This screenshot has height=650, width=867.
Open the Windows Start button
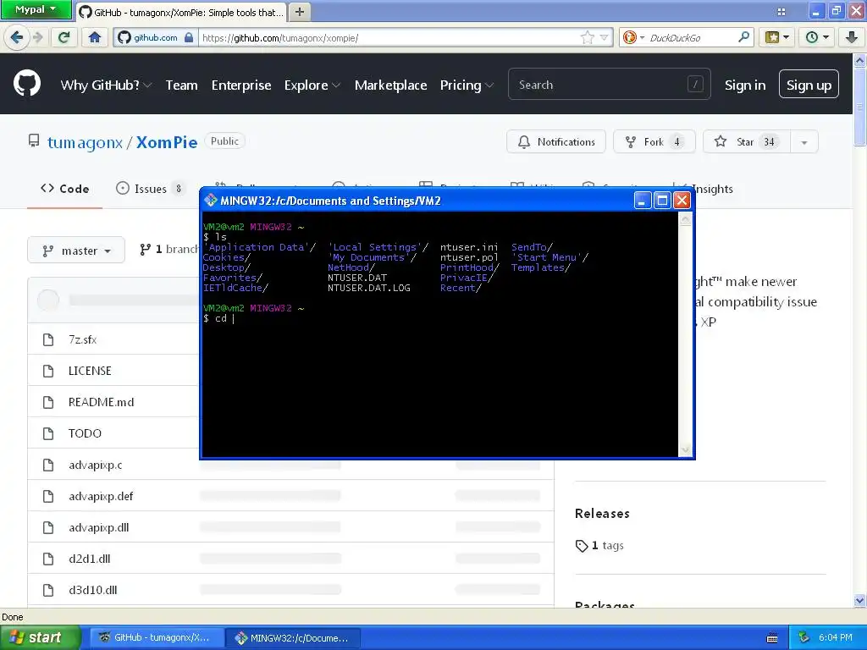click(x=40, y=638)
